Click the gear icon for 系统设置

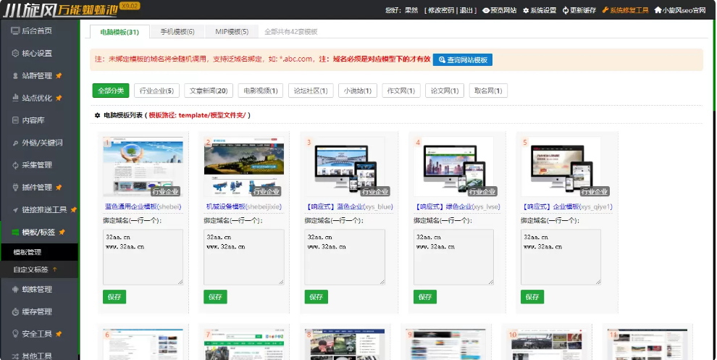tap(526, 10)
